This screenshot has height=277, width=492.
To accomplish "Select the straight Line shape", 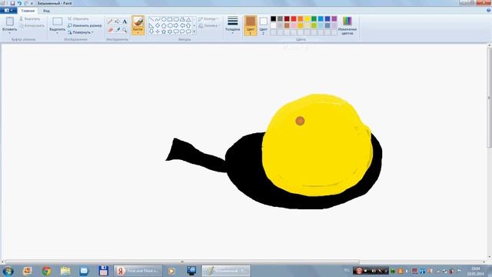I will click(x=151, y=19).
